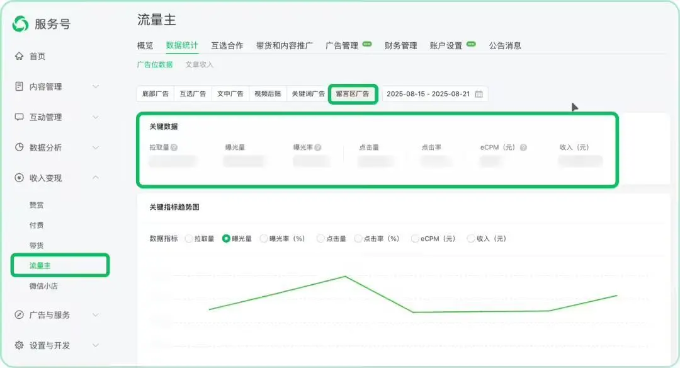Click the calendar icon in date range picker
Viewport: 680px width, 368px height.
(479, 93)
